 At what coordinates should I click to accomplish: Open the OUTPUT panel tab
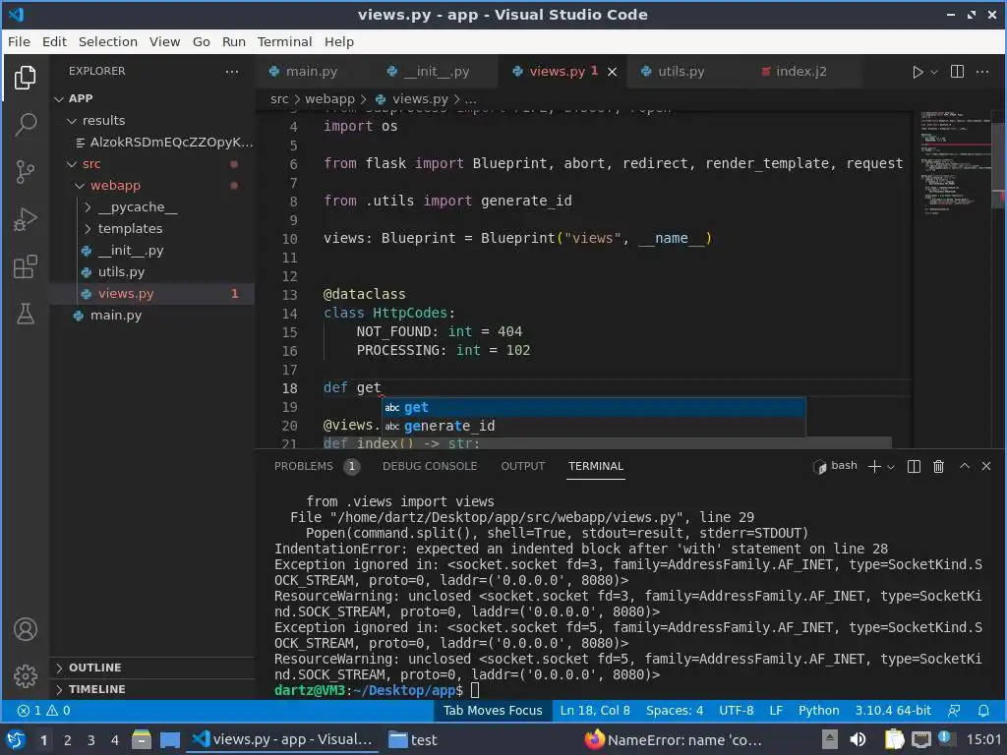coord(523,466)
